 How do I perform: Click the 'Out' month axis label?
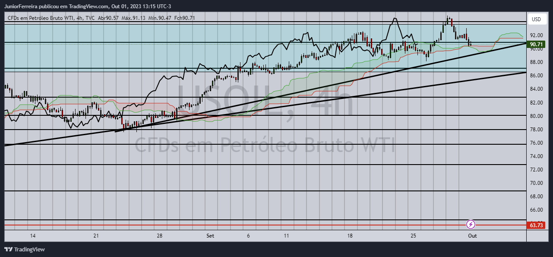click(x=473, y=236)
